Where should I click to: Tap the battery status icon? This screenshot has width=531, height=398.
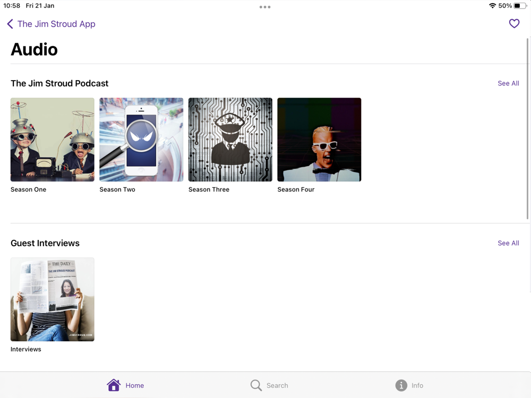tap(520, 6)
